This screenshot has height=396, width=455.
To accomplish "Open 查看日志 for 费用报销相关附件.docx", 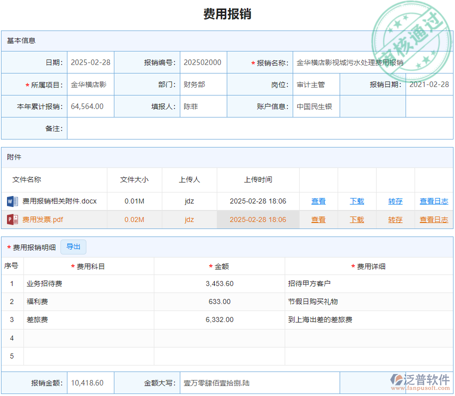I will (x=434, y=201).
